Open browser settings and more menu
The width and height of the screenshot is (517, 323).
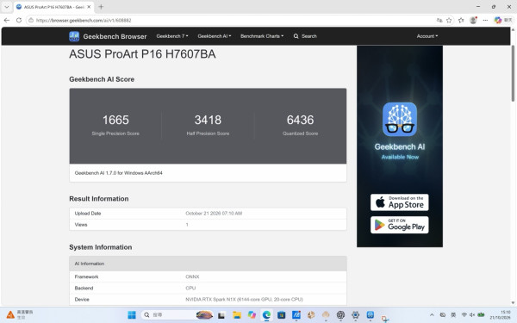(x=485, y=20)
